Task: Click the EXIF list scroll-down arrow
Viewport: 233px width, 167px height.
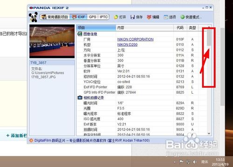Action: 209,133
